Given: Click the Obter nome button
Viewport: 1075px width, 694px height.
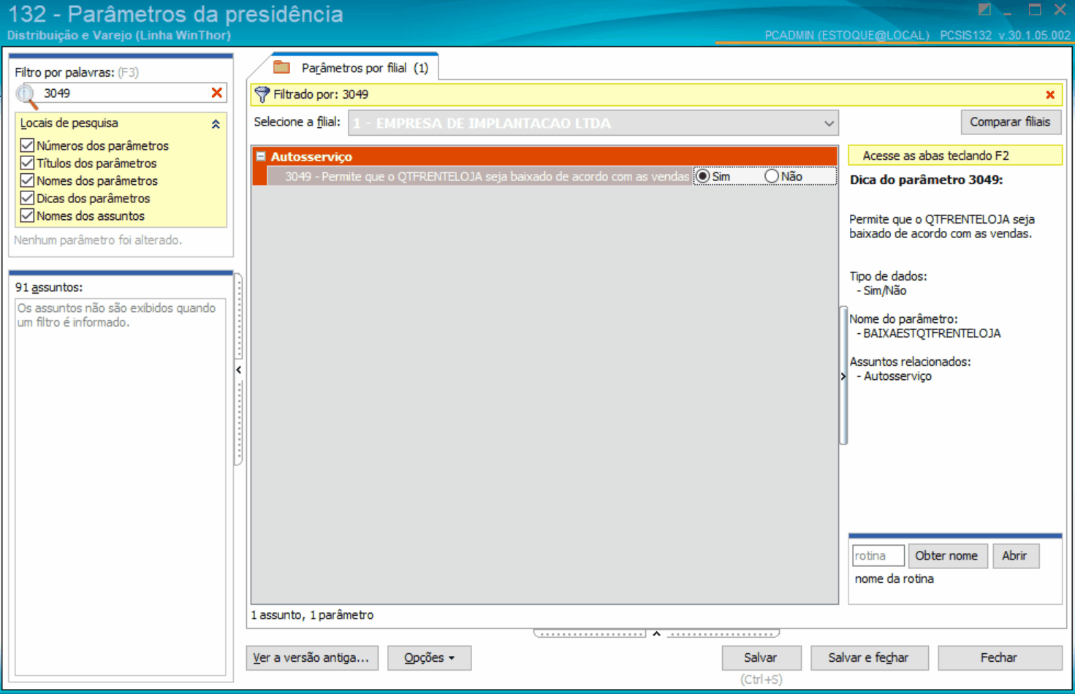Looking at the screenshot, I should [946, 556].
